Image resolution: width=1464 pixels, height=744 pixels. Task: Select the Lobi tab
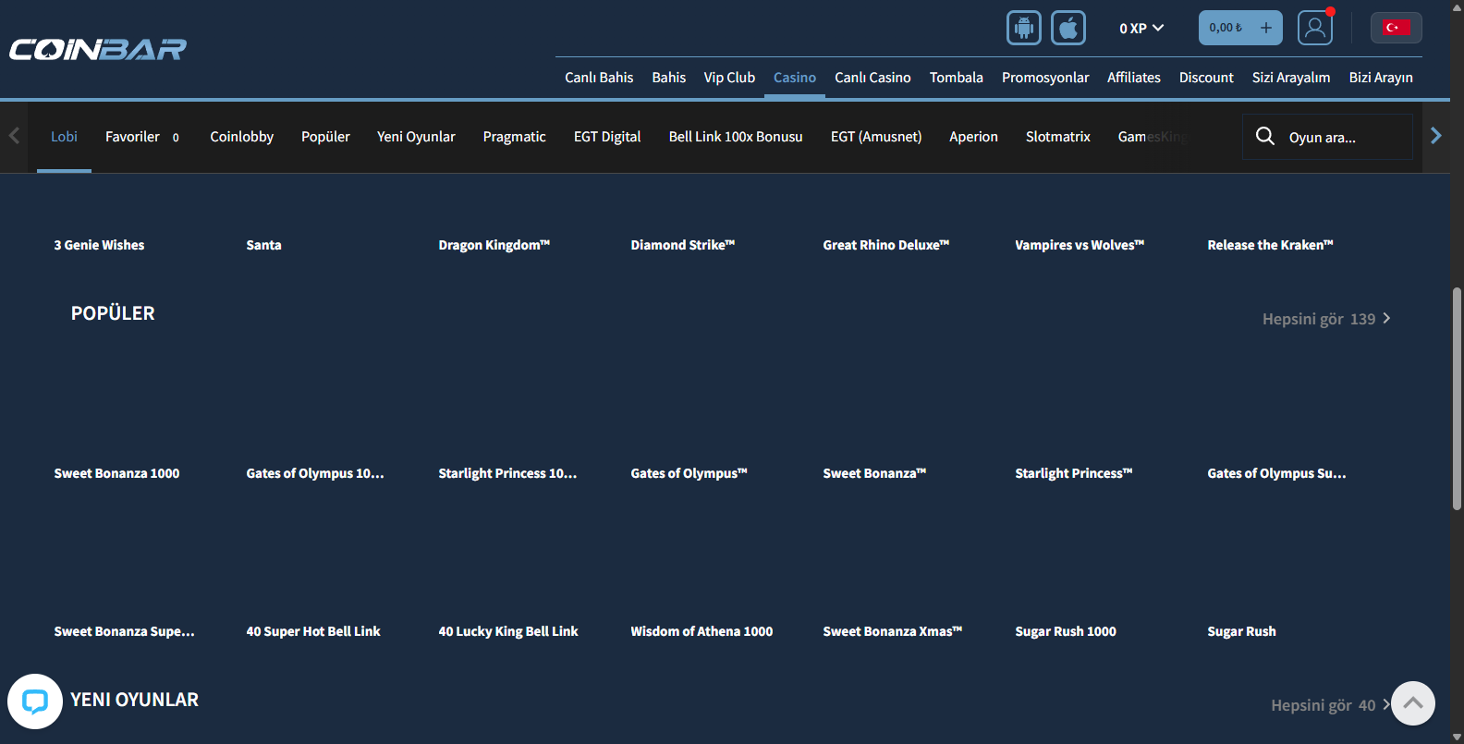point(64,137)
